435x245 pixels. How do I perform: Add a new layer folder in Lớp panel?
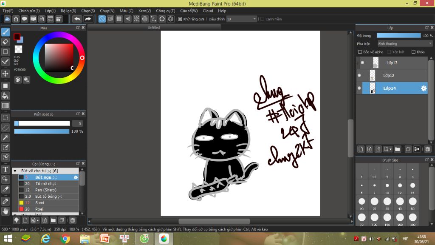coord(397,149)
